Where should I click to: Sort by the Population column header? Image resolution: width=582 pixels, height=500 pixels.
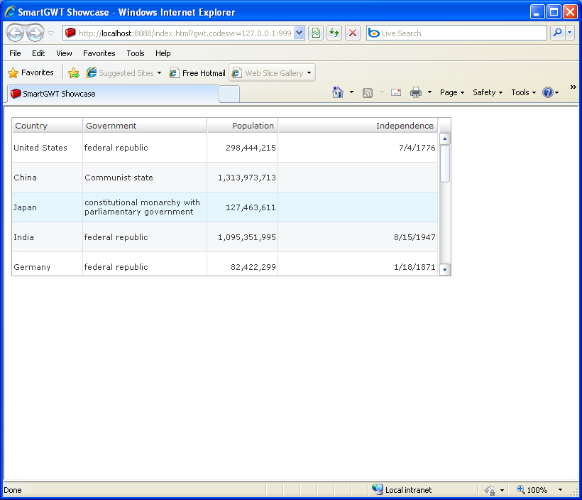coord(242,126)
